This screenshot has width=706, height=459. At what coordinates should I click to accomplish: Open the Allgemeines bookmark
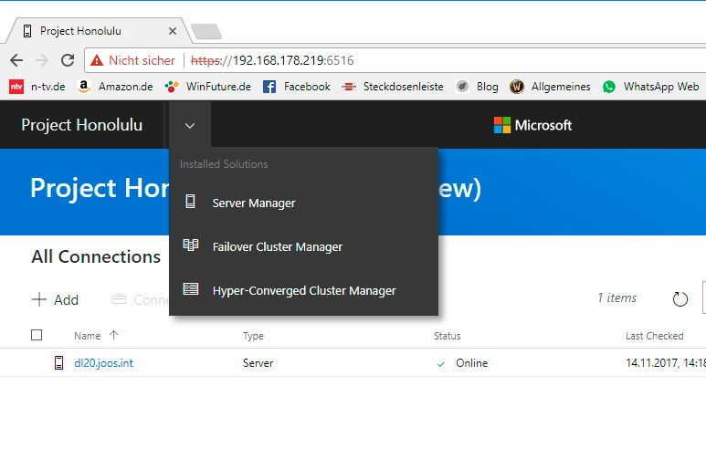550,87
